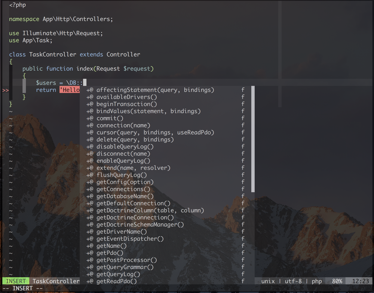Viewport: 374px width, 293px height.
Task: Click 12:23 line column indicator
Action: tap(361, 281)
